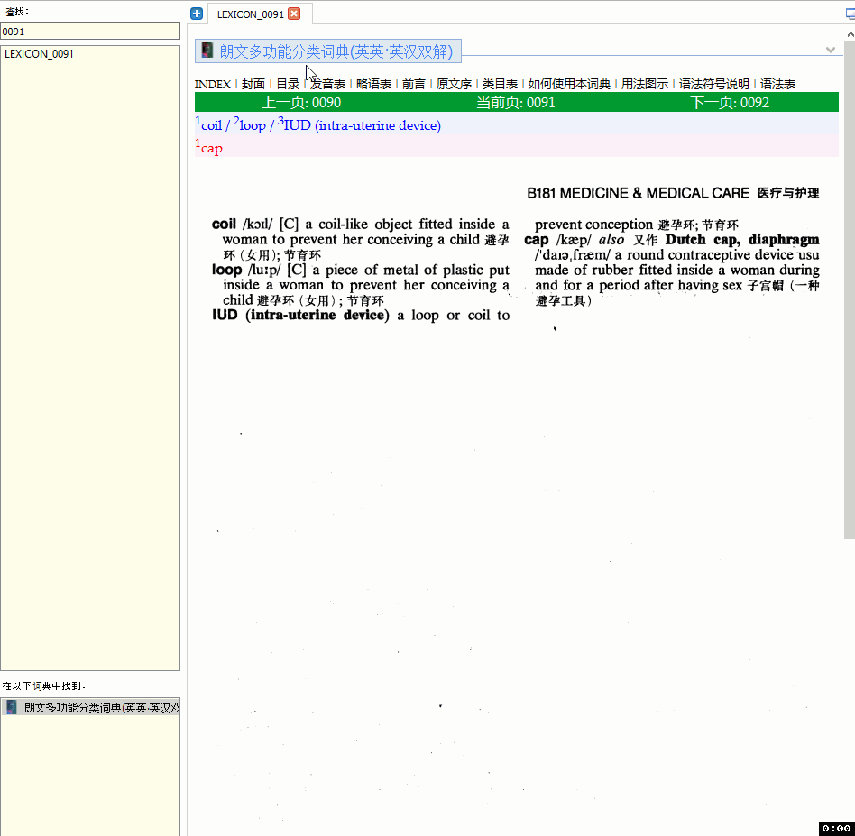
Task: Open the 前言 preface link
Action: click(x=413, y=84)
